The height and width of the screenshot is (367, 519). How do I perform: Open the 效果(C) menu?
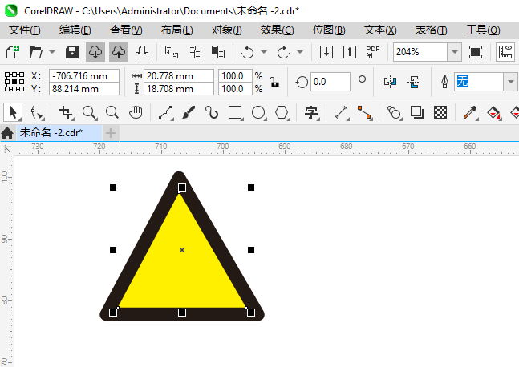click(277, 30)
